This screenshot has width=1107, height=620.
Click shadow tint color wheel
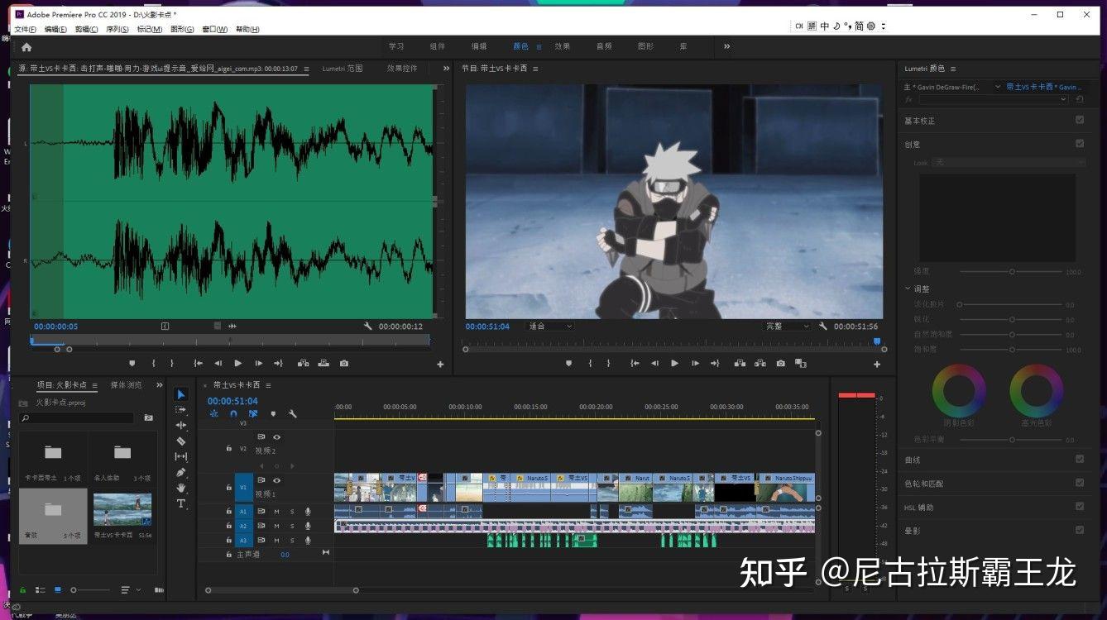coord(960,390)
